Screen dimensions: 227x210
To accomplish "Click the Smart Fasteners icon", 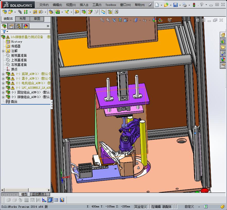I will (35, 12).
